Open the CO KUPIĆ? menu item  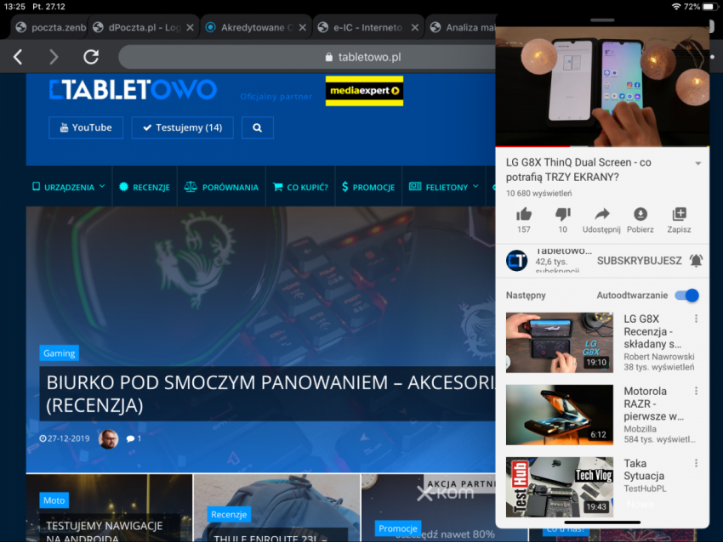point(300,187)
